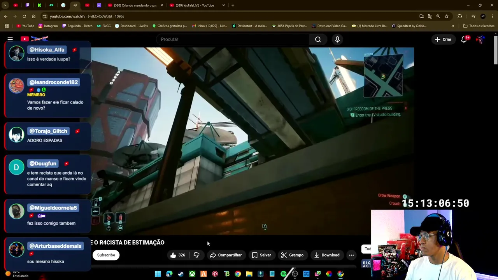Viewport: 498px width, 280px height.
Task: Open Chrome apps grid in bookmarks bar
Action: click(7, 26)
